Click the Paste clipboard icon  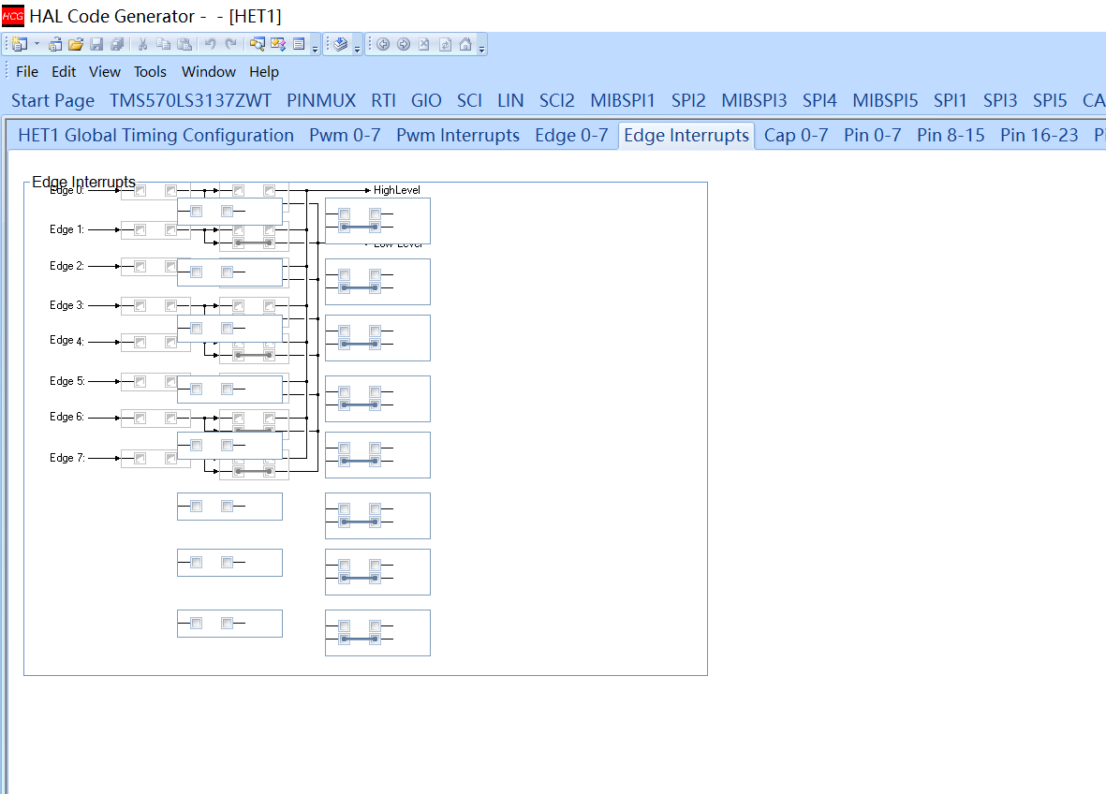click(x=184, y=44)
